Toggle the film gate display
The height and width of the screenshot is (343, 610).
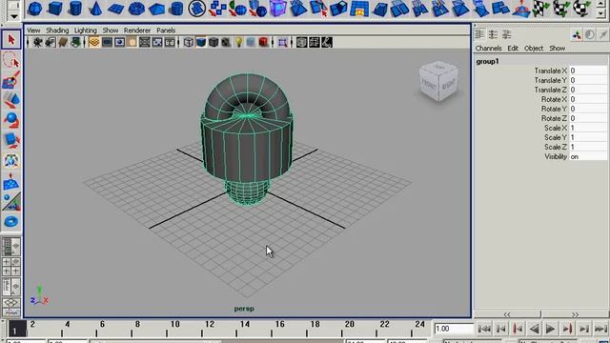coord(107,42)
